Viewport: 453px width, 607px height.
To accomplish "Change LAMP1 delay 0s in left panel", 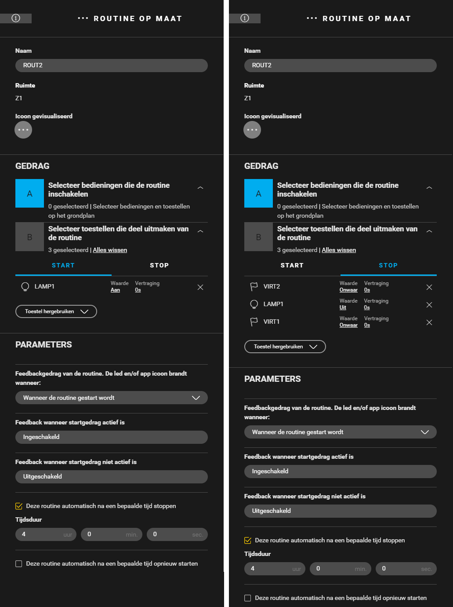I will (138, 290).
